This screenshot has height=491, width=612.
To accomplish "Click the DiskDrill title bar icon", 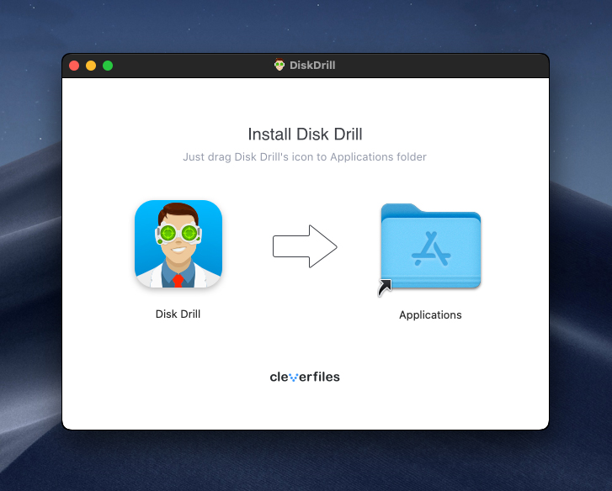I will tap(279, 65).
